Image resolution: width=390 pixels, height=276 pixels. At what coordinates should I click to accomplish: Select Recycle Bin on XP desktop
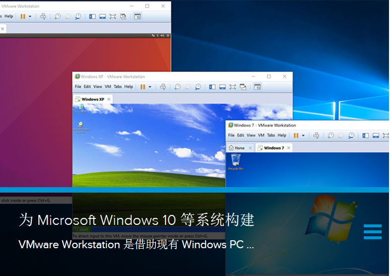[x=80, y=109]
